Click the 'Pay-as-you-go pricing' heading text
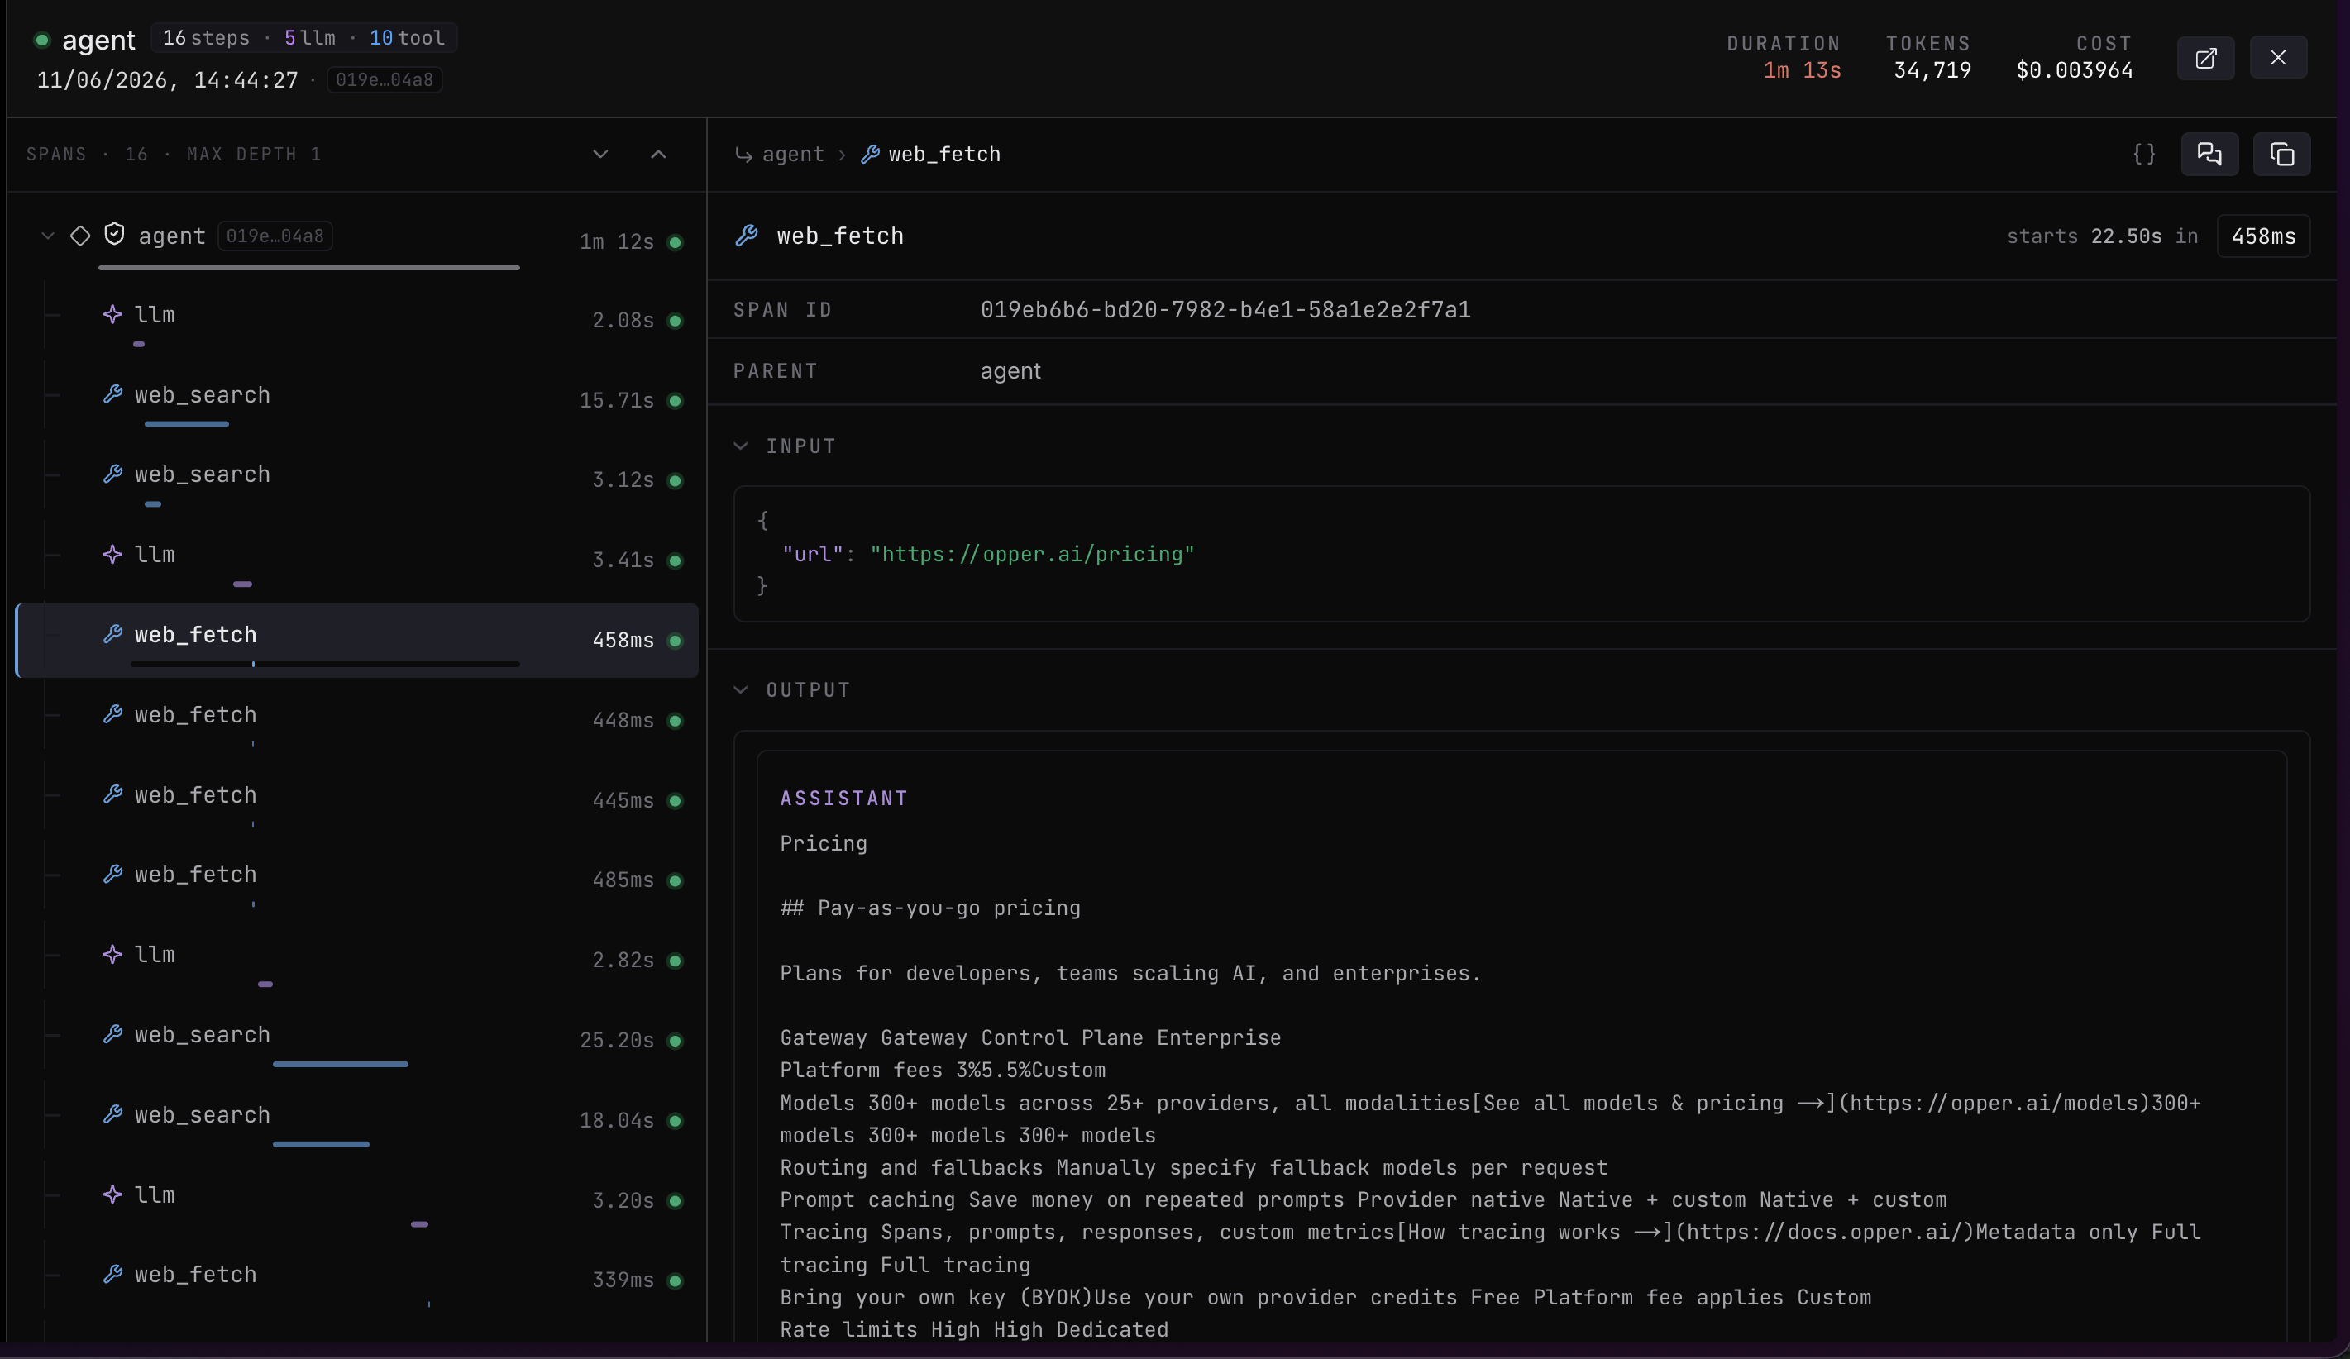This screenshot has height=1359, width=2350. 948,908
